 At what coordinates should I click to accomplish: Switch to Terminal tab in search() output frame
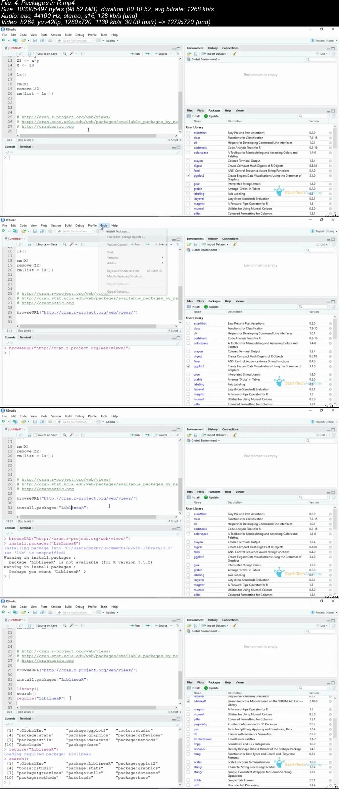click(25, 719)
